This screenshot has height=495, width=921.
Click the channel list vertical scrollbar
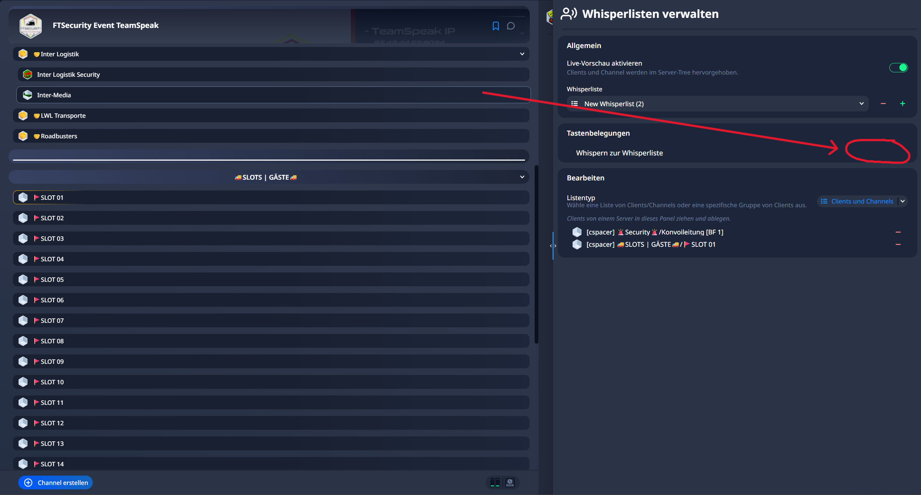coord(537,253)
